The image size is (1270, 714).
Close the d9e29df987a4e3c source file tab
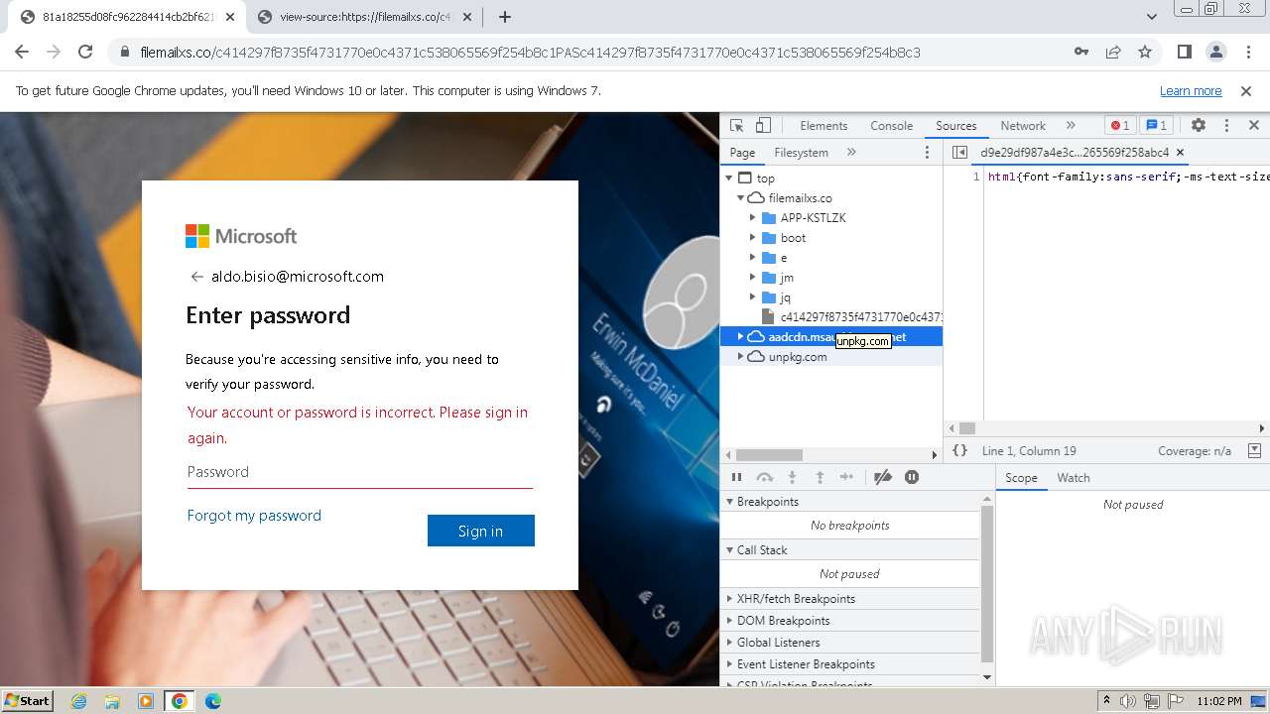pyautogui.click(x=1180, y=153)
